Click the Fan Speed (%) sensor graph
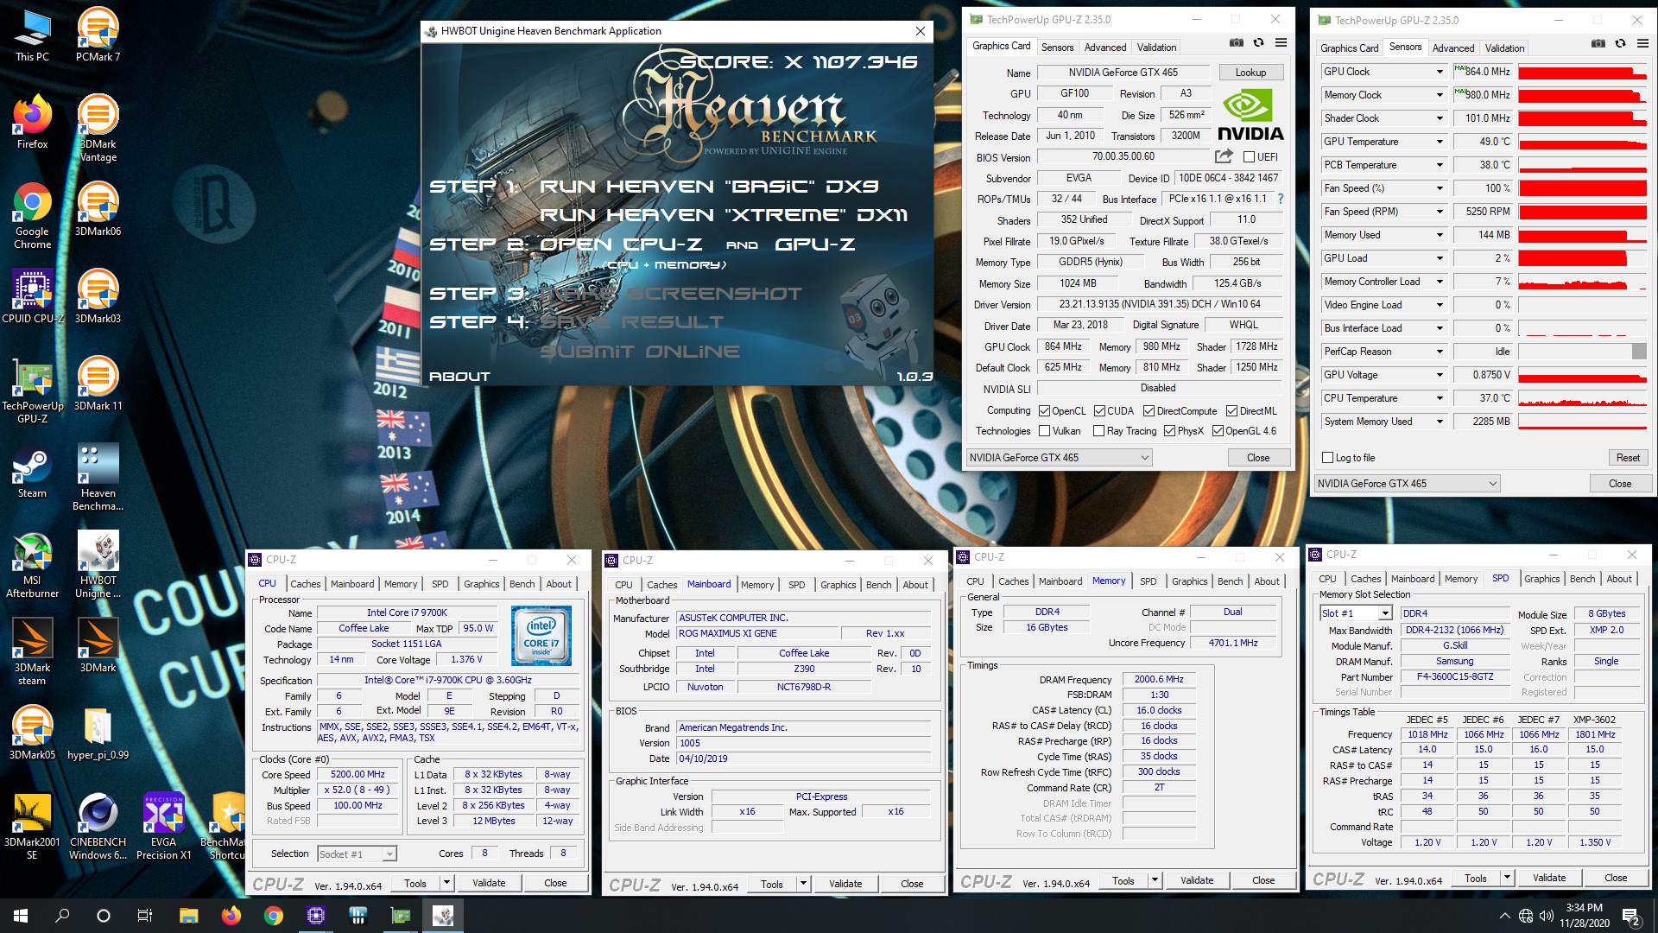This screenshot has width=1658, height=933. click(x=1582, y=188)
